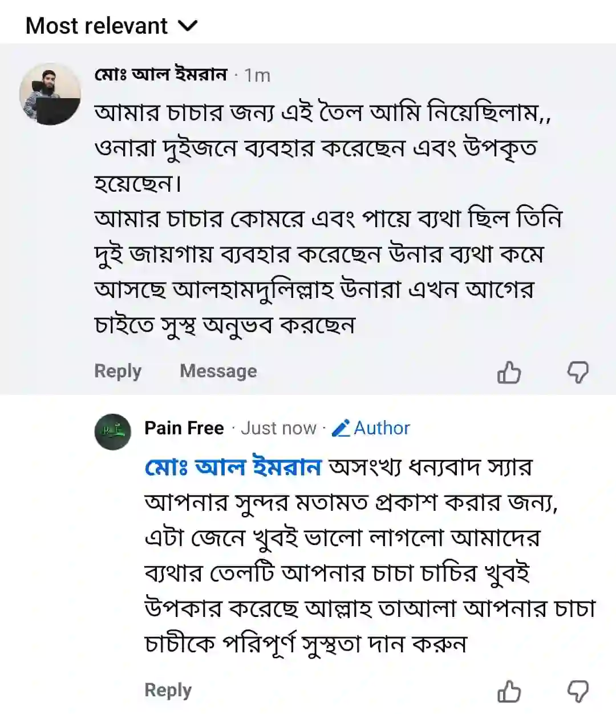Click the chevron arrow beside Most relevant
This screenshot has width=616, height=714.
[188, 26]
